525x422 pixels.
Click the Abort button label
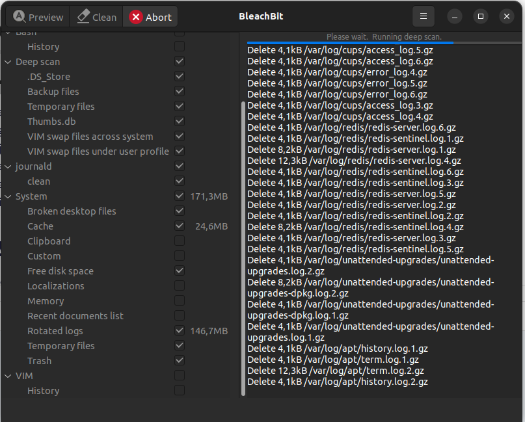point(158,18)
